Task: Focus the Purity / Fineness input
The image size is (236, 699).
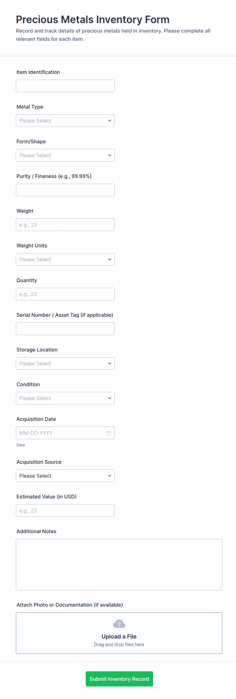Action: click(x=65, y=190)
